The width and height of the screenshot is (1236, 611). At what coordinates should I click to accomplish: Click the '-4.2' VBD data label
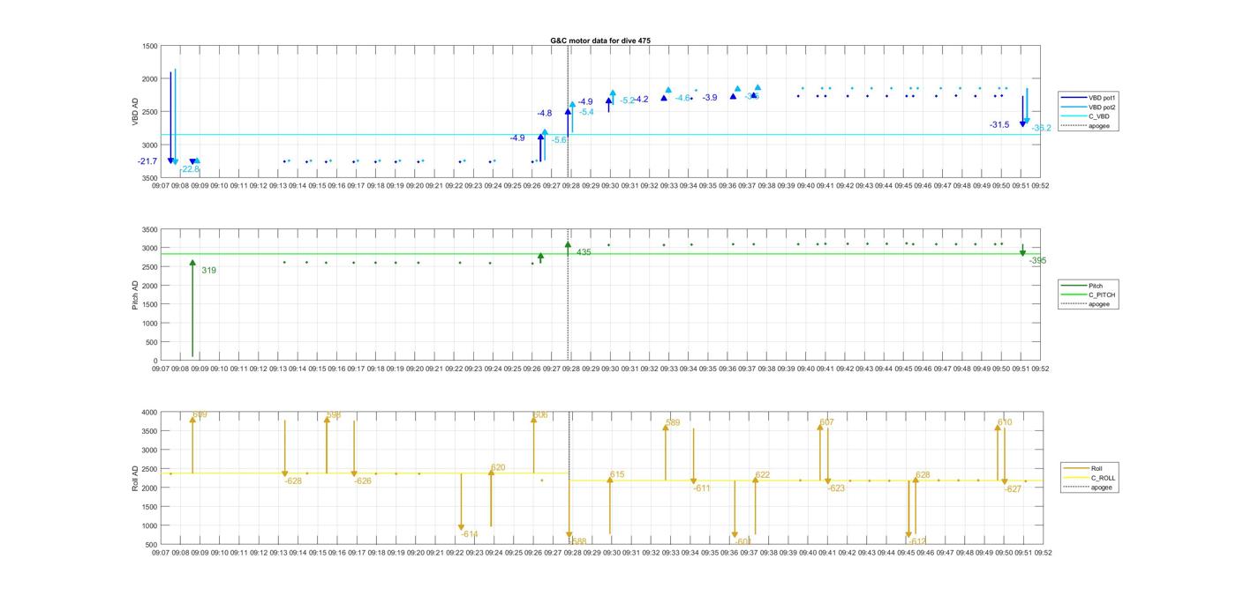coord(641,100)
